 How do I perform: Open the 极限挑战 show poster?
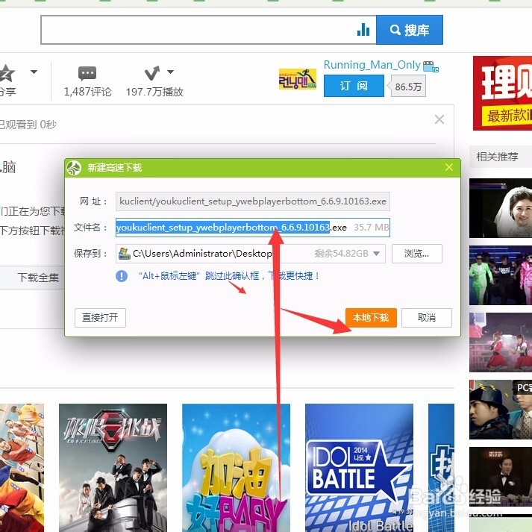point(113,468)
